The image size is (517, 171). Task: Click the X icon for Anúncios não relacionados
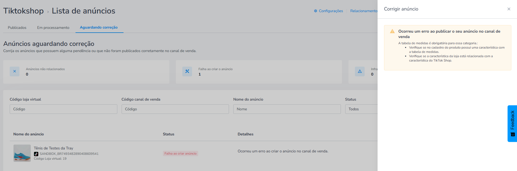click(15, 71)
